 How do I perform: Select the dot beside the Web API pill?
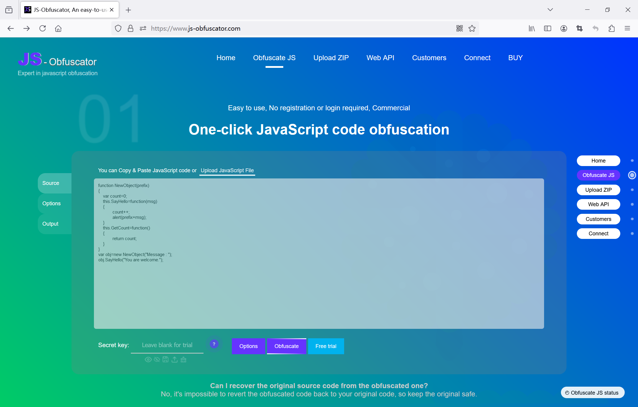(x=632, y=204)
